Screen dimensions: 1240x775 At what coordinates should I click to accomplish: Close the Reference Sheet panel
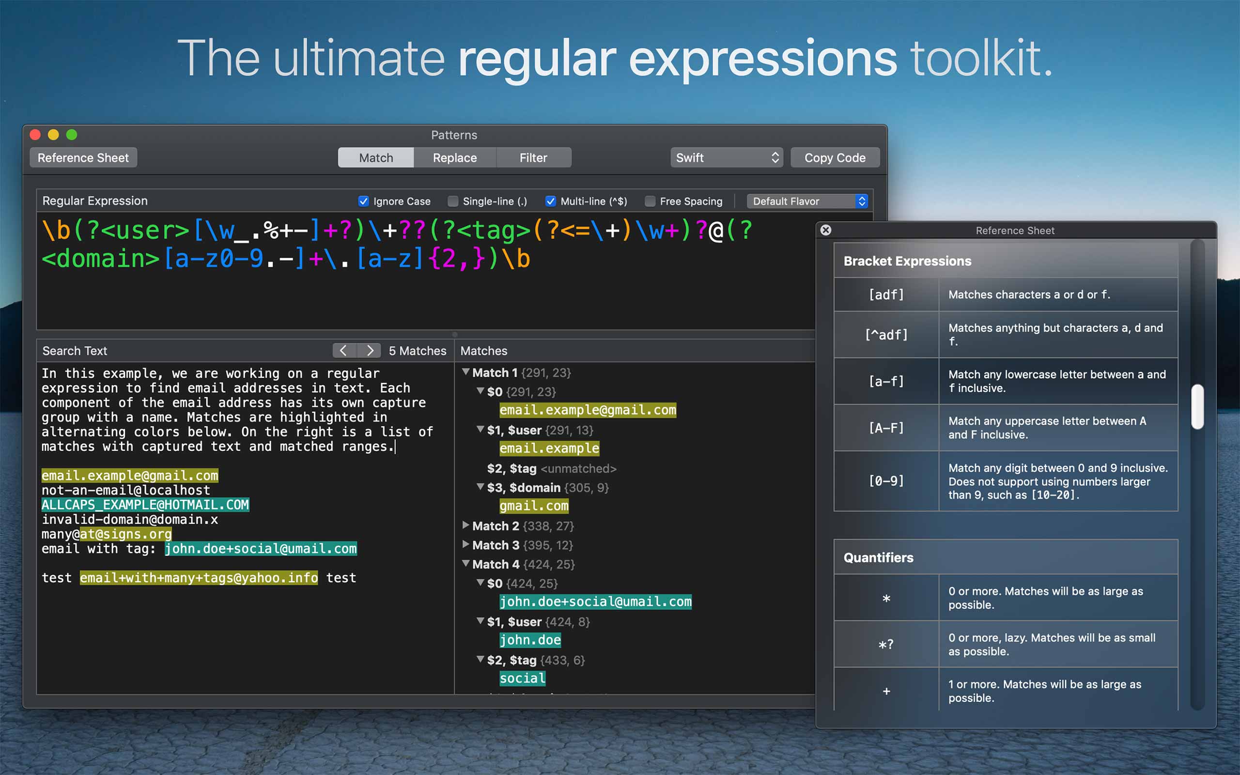pyautogui.click(x=825, y=230)
